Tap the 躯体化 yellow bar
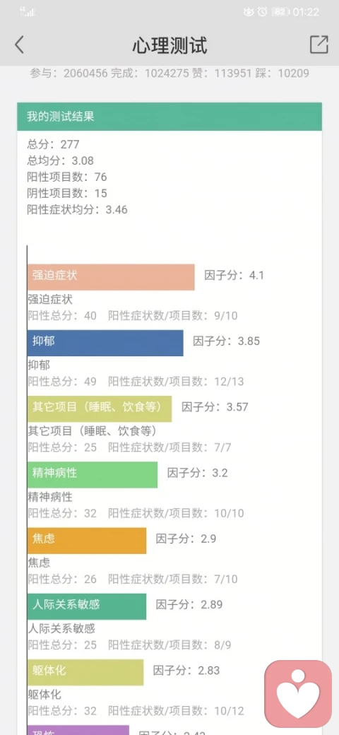The image size is (339, 735). coord(85,672)
